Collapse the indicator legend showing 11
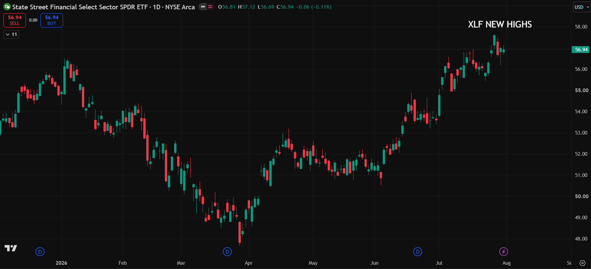The image size is (591, 269). pos(11,34)
